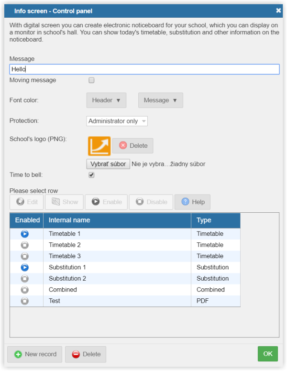The height and width of the screenshot is (371, 287).
Task: Click the disabled status icon for Timetable 2
Action: click(x=25, y=245)
